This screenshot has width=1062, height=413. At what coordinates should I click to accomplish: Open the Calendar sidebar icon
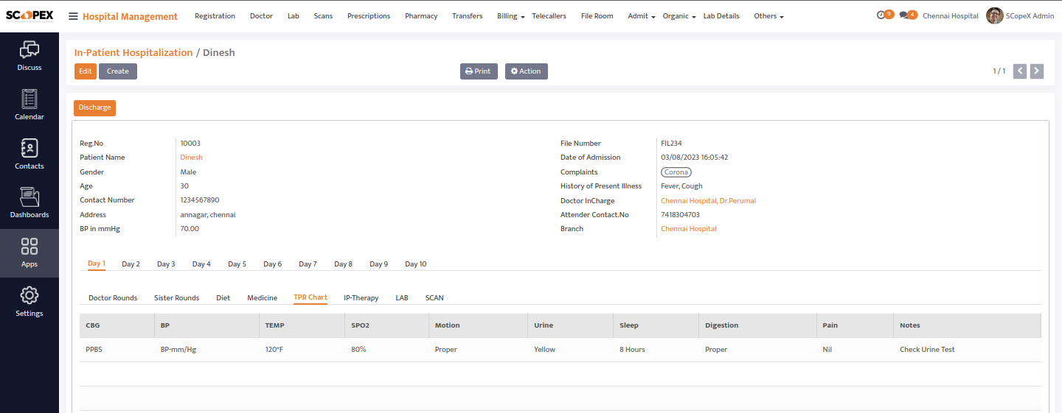point(29,99)
